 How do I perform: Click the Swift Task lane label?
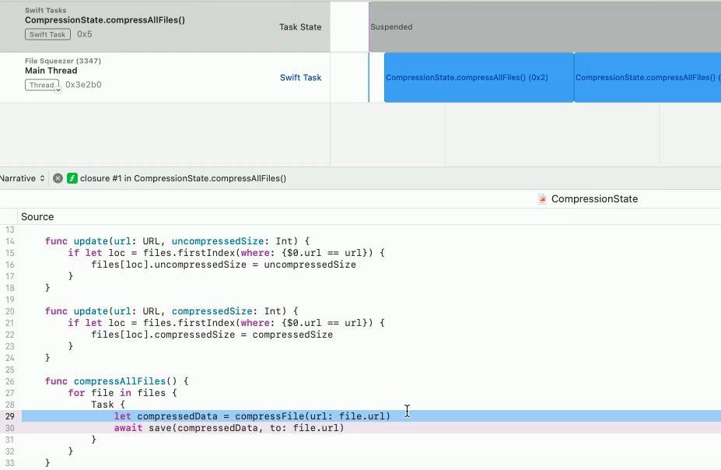[301, 78]
